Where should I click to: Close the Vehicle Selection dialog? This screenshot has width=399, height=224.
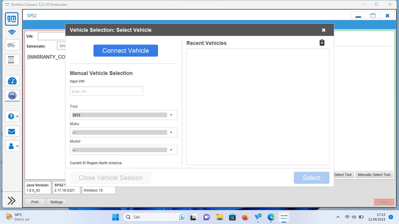point(324,30)
